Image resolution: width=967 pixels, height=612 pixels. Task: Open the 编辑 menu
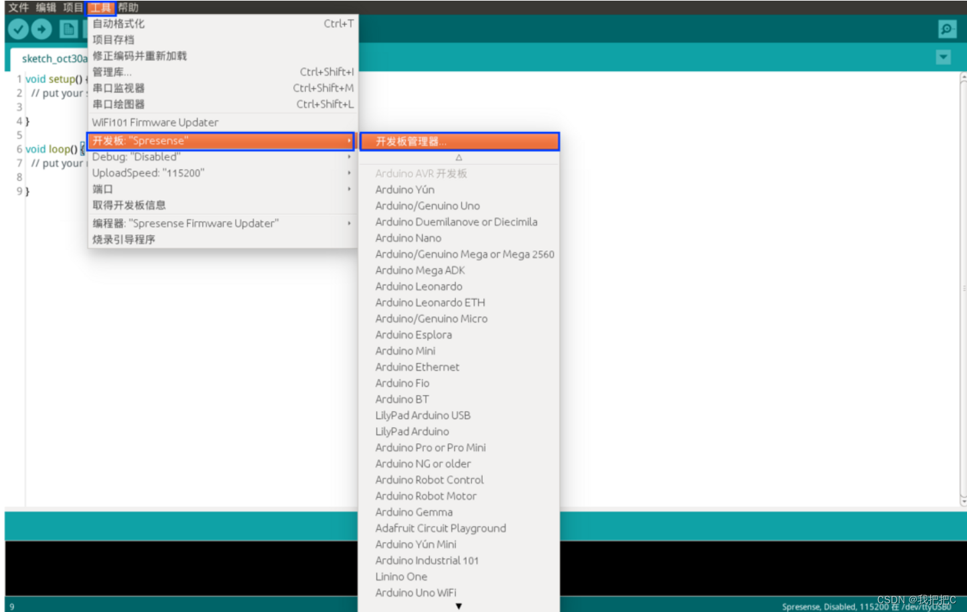pyautogui.click(x=46, y=7)
